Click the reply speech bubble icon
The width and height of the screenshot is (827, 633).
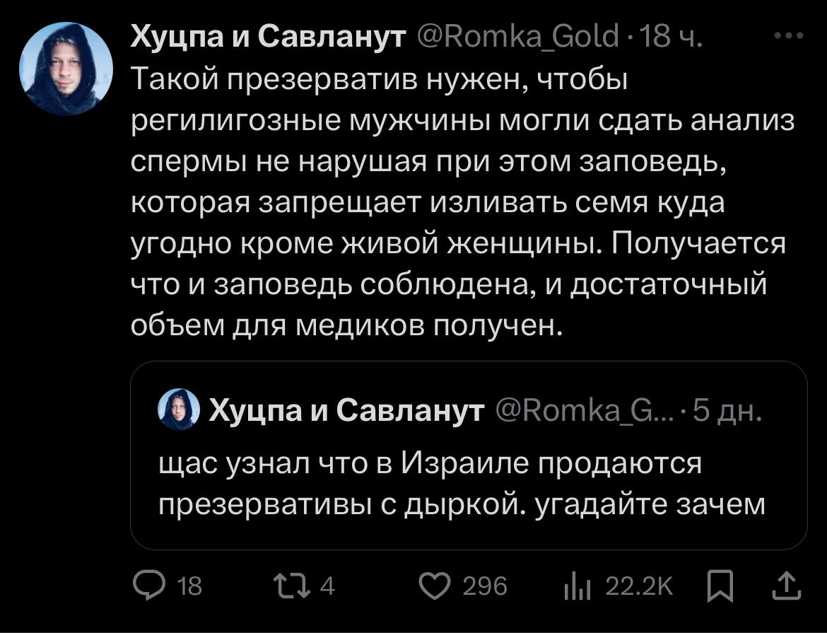(x=148, y=586)
